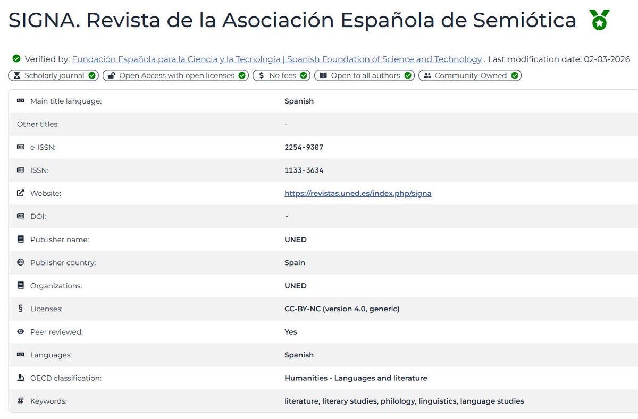Click the barcode icon beside 'ISSN:' (1133-3634 row)
The width and height of the screenshot is (638, 419).
[x=21, y=170]
